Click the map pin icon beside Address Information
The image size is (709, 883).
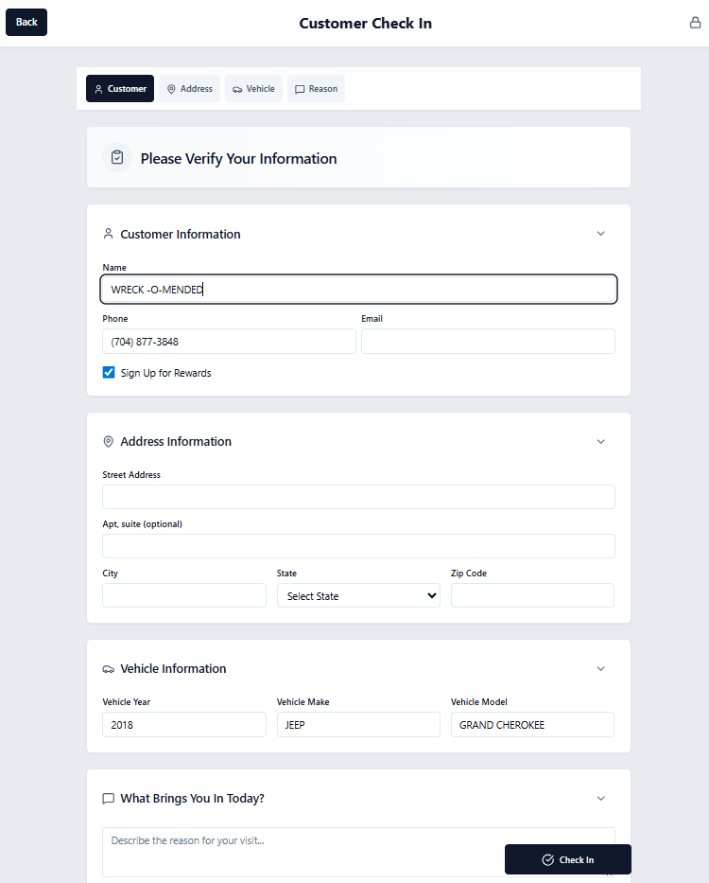tap(109, 441)
